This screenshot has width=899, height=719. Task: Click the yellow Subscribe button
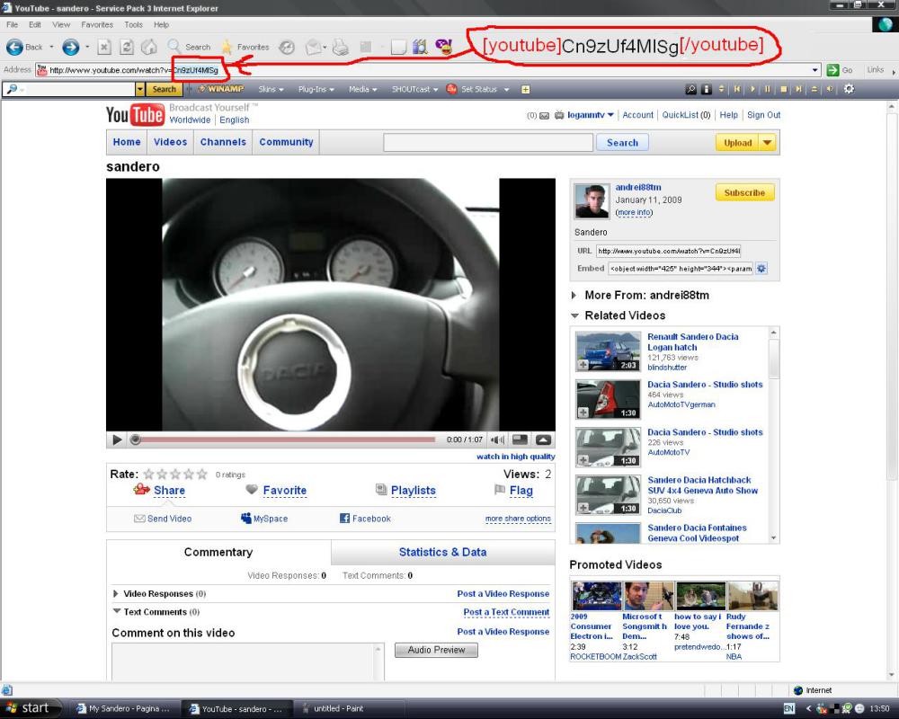[x=744, y=192]
